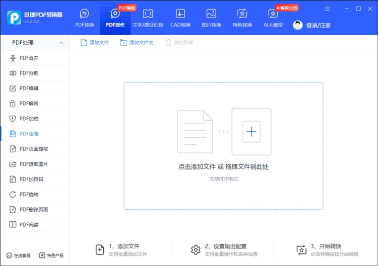Select PDF加密 in the sidebar
Screen dimensions: 378x266
pos(29,119)
